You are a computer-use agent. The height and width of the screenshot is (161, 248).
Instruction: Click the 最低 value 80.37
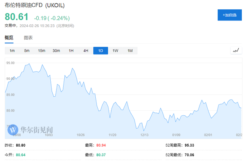tap(101, 155)
